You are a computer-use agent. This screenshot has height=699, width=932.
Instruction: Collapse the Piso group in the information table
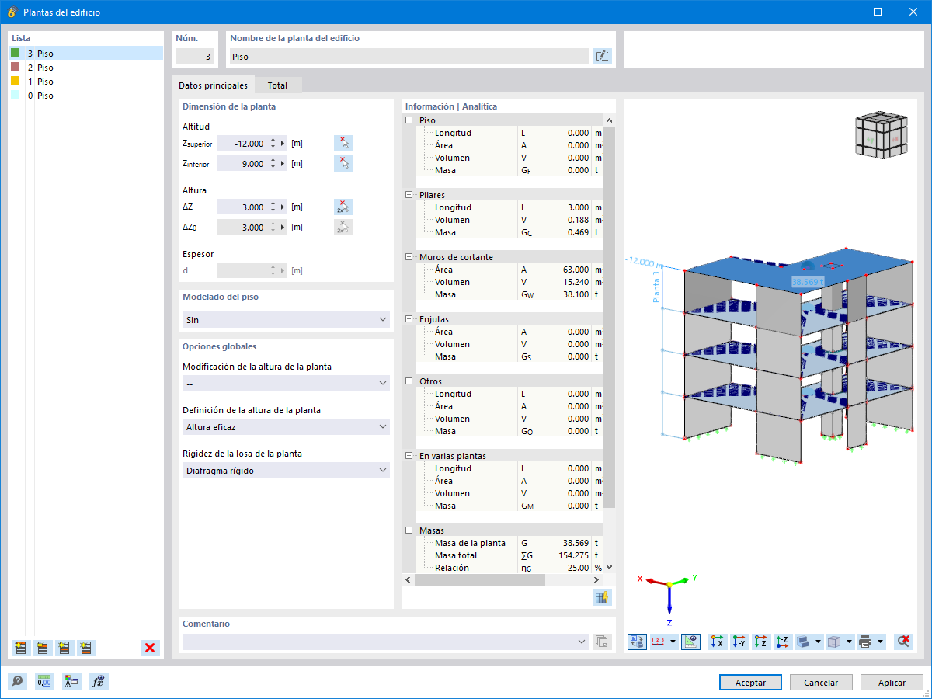click(409, 120)
